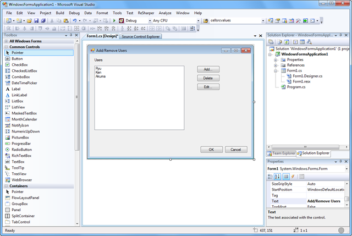Click the Cancel button on the form
Image resolution: width=352 pixels, height=236 pixels.
[x=236, y=150]
